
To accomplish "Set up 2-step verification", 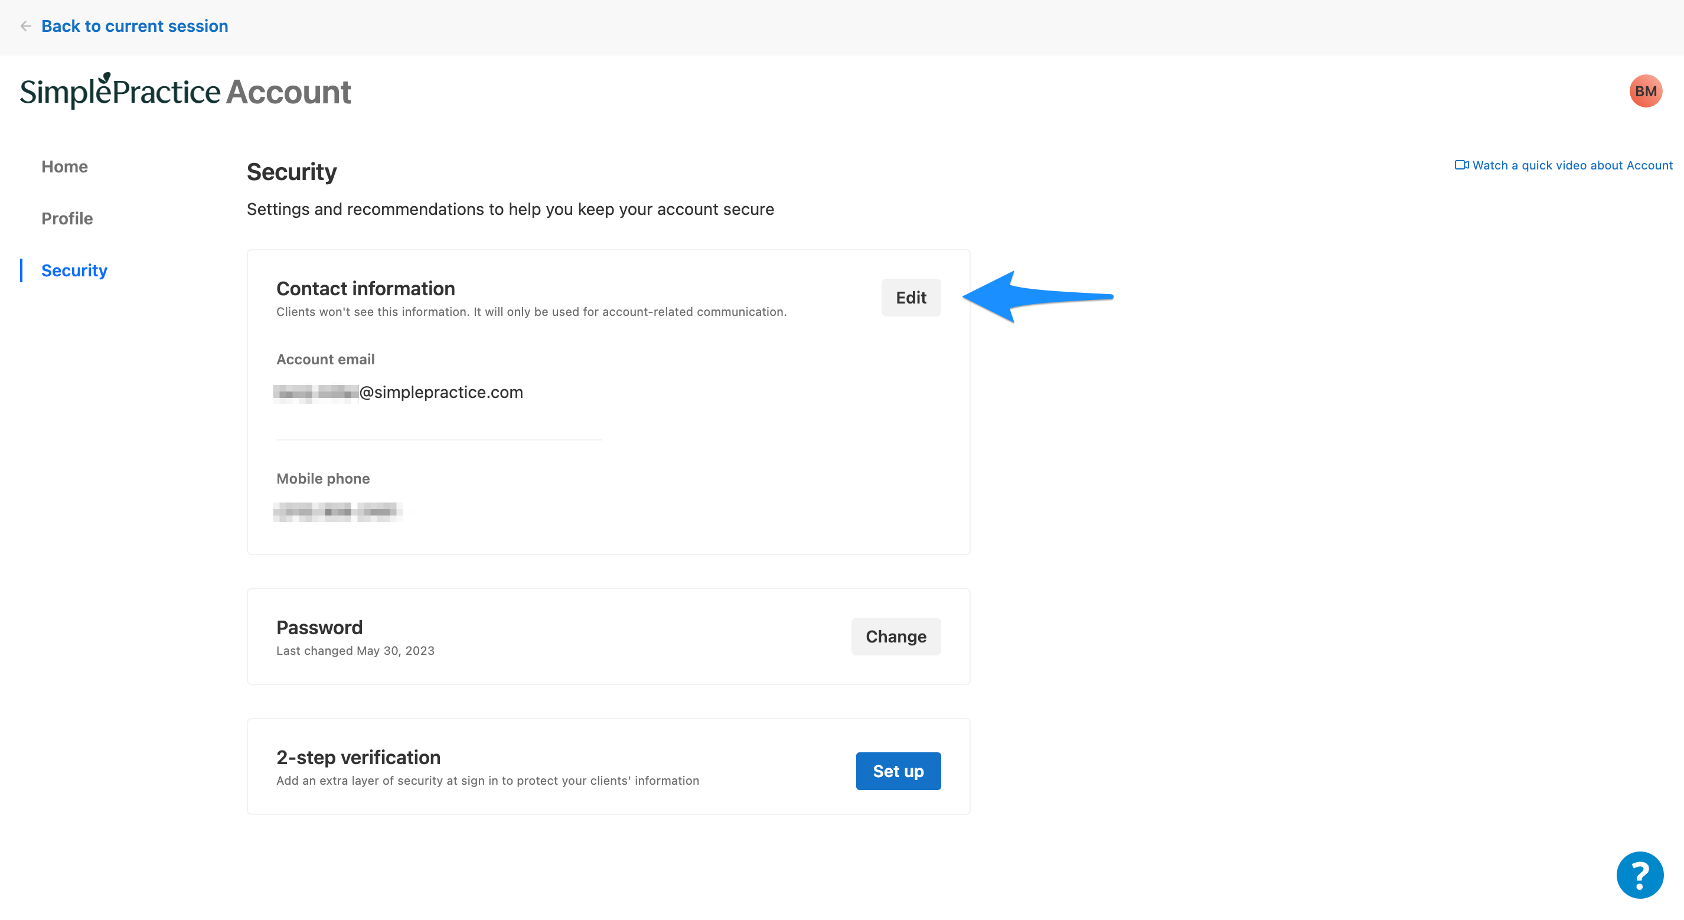I will (898, 771).
